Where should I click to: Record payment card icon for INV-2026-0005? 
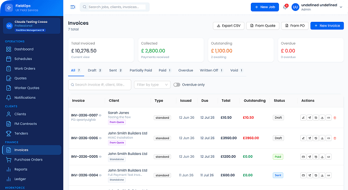[303, 157]
